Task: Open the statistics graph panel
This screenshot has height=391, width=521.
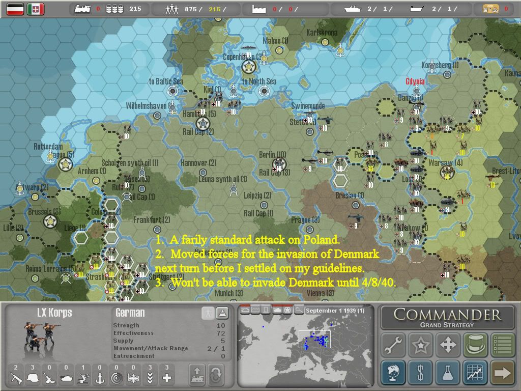Action: (x=475, y=373)
